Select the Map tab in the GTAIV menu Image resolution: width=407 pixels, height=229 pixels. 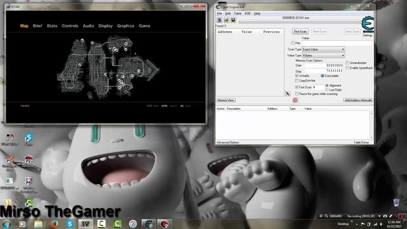(24, 25)
